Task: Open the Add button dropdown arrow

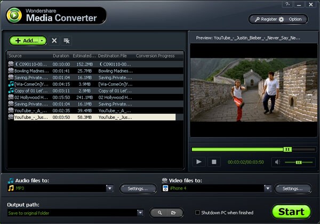Action: [42, 41]
